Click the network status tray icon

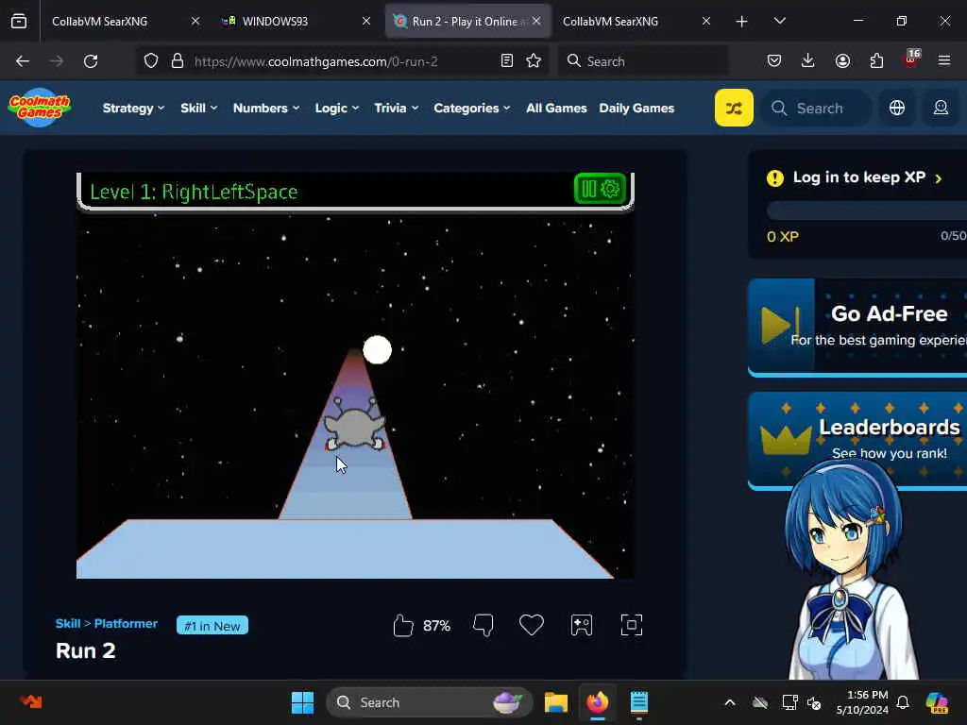point(790,702)
